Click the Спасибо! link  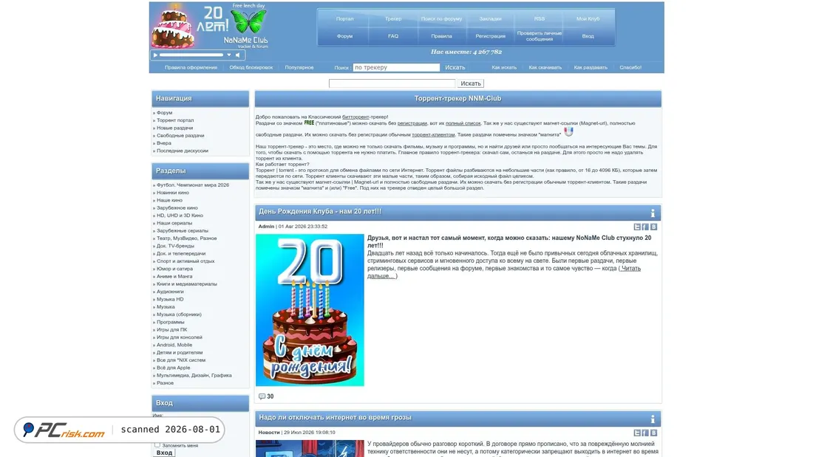tap(630, 67)
